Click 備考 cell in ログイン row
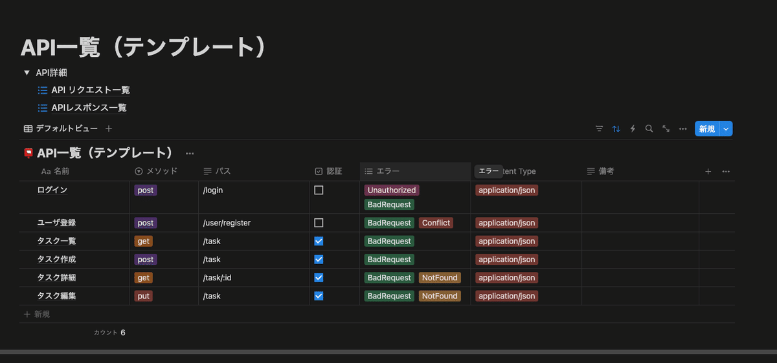777x363 pixels. pyautogui.click(x=640, y=197)
